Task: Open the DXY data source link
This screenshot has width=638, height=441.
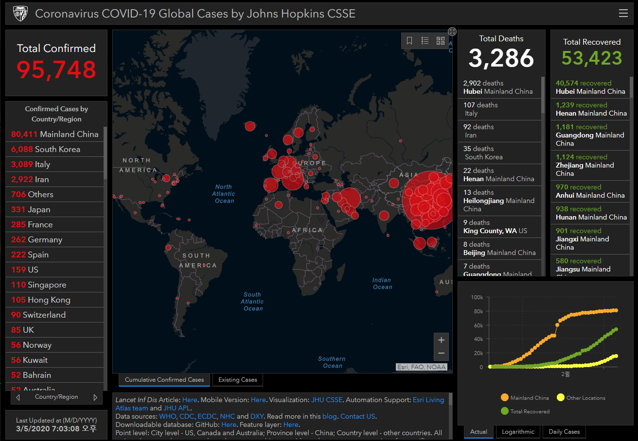Action: coord(257,416)
